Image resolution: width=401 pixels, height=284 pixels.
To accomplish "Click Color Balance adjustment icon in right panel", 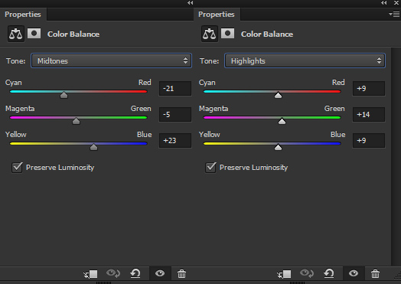I will tap(210, 34).
